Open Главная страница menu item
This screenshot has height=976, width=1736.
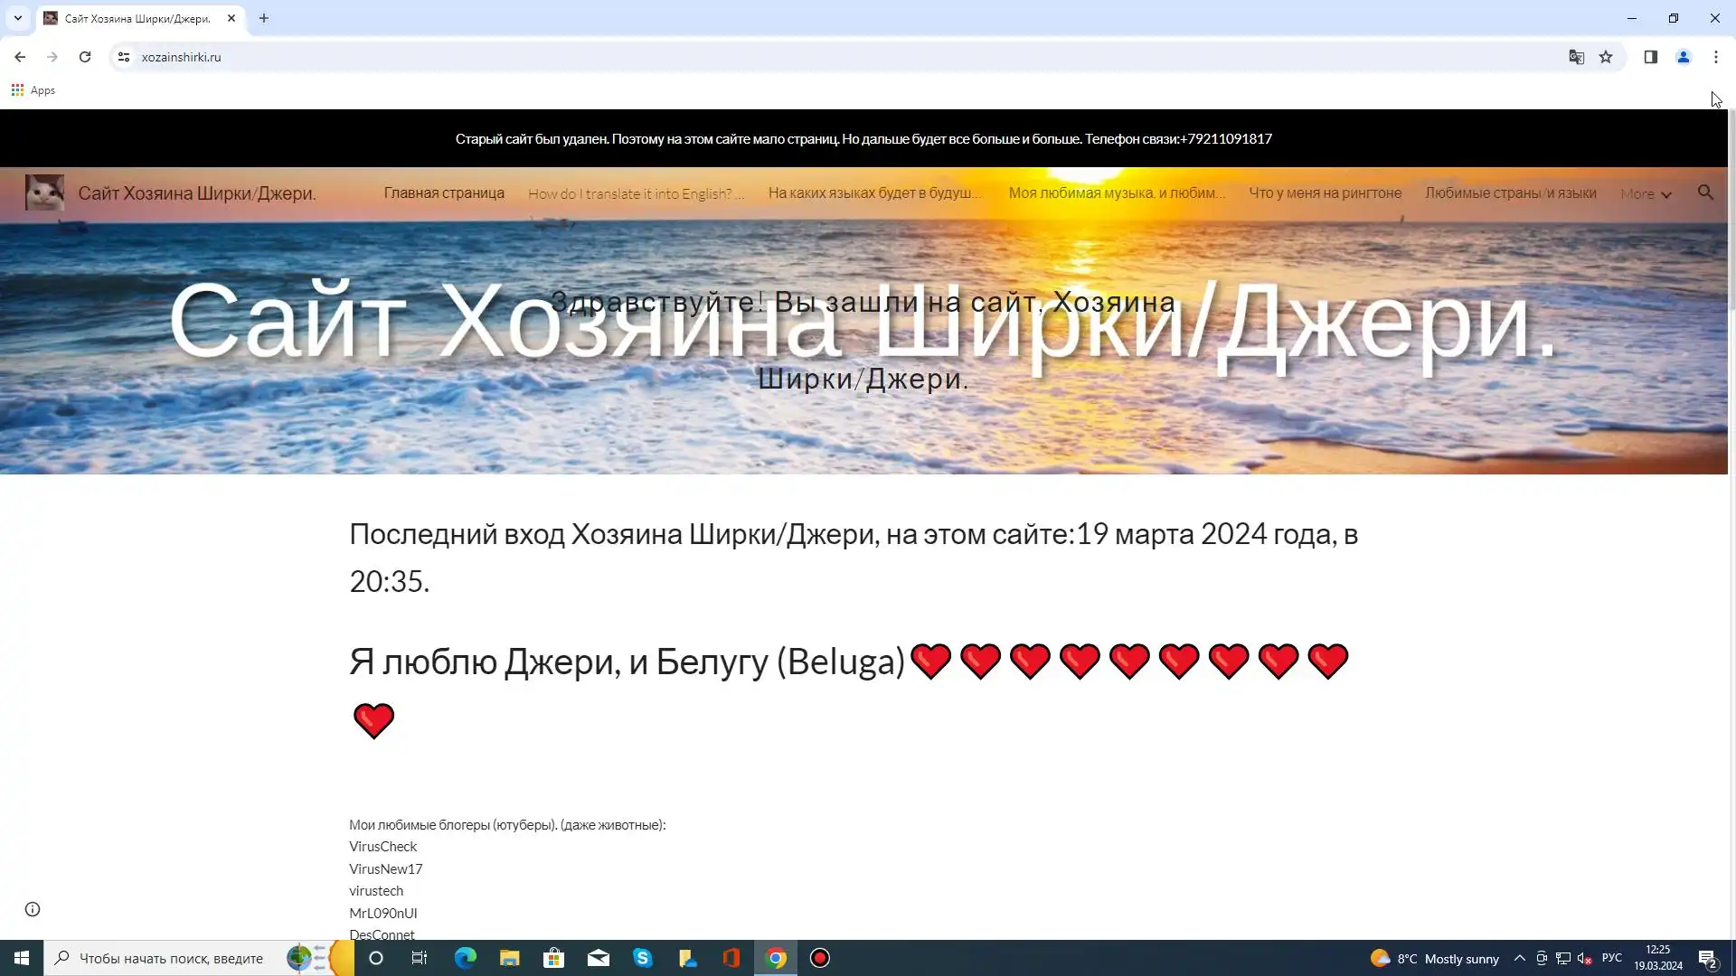pos(444,192)
